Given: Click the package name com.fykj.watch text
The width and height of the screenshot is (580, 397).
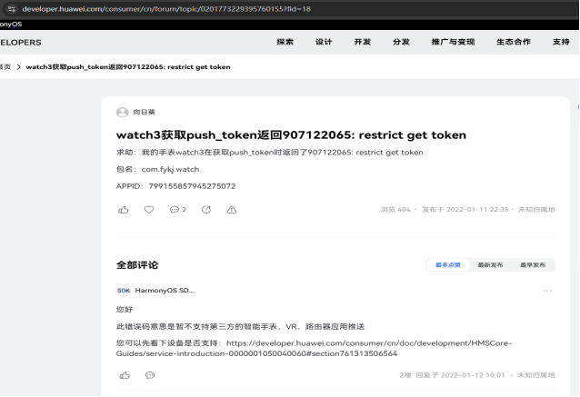Looking at the screenshot, I should (x=170, y=169).
